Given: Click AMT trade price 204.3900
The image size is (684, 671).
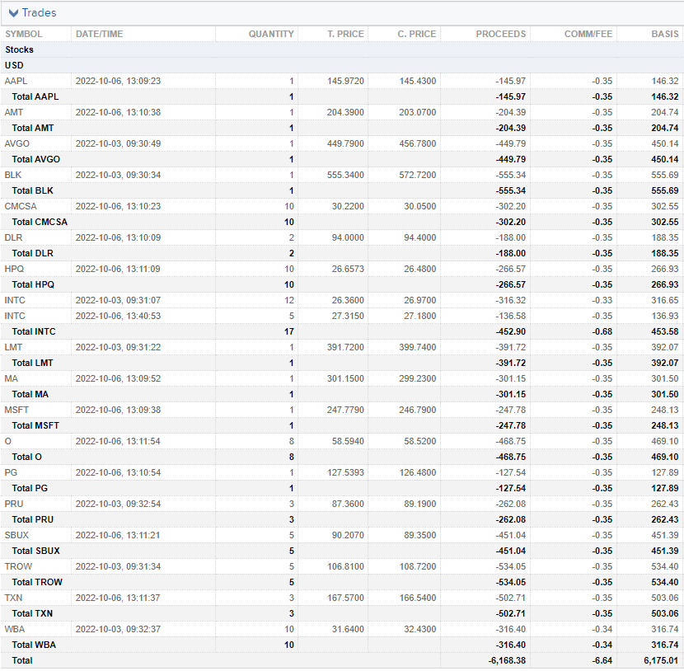Looking at the screenshot, I should point(345,113).
